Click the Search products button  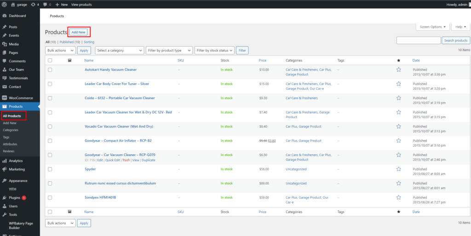pos(456,40)
